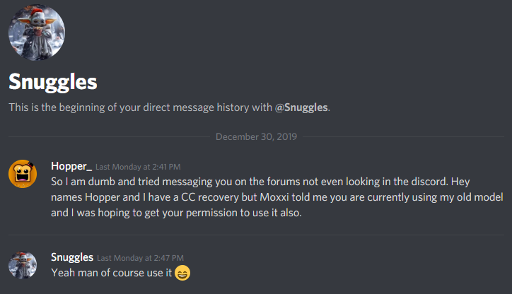The height and width of the screenshot is (294, 512).
Task: Select the large Snuggles heading
Action: (52, 82)
